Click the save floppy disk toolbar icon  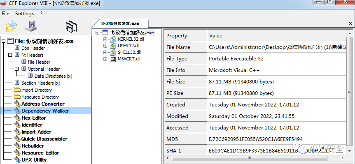(30, 26)
